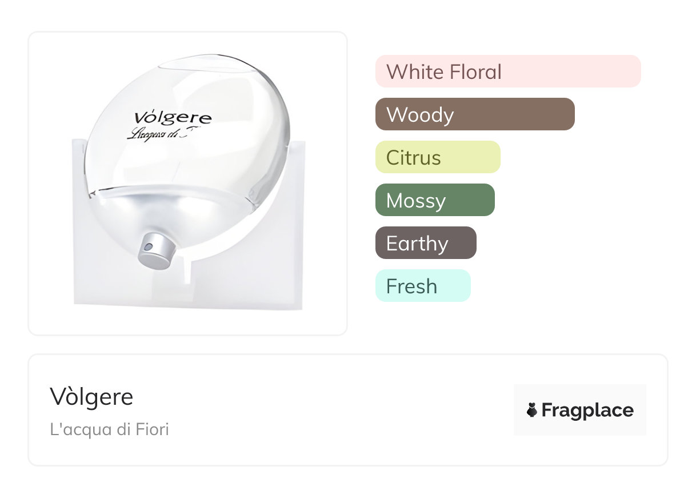Viewport: 696px width, 494px height.
Task: Click the mint Fresh accord bar
Action: pyautogui.click(x=422, y=286)
